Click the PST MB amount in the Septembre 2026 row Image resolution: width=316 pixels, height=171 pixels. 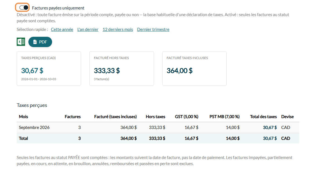[x=233, y=128]
